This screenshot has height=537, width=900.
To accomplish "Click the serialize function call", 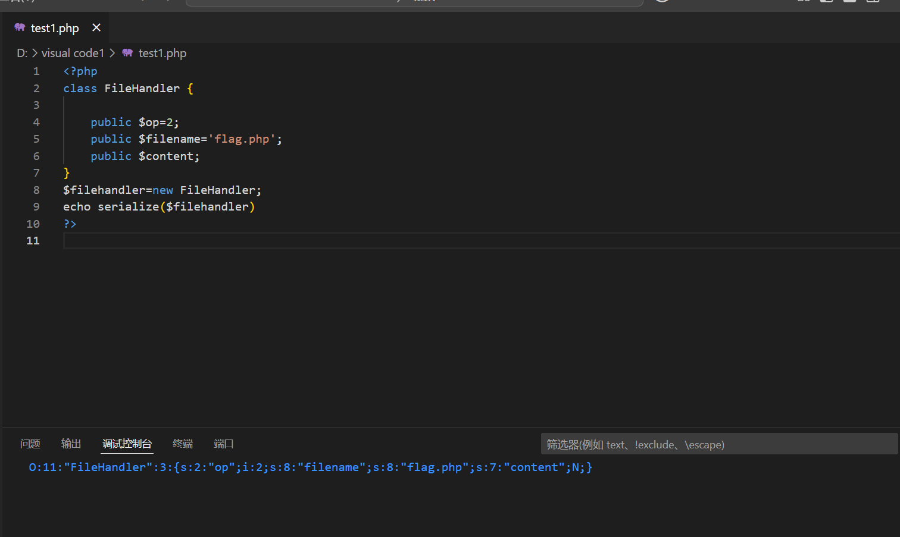I will pyautogui.click(x=129, y=207).
